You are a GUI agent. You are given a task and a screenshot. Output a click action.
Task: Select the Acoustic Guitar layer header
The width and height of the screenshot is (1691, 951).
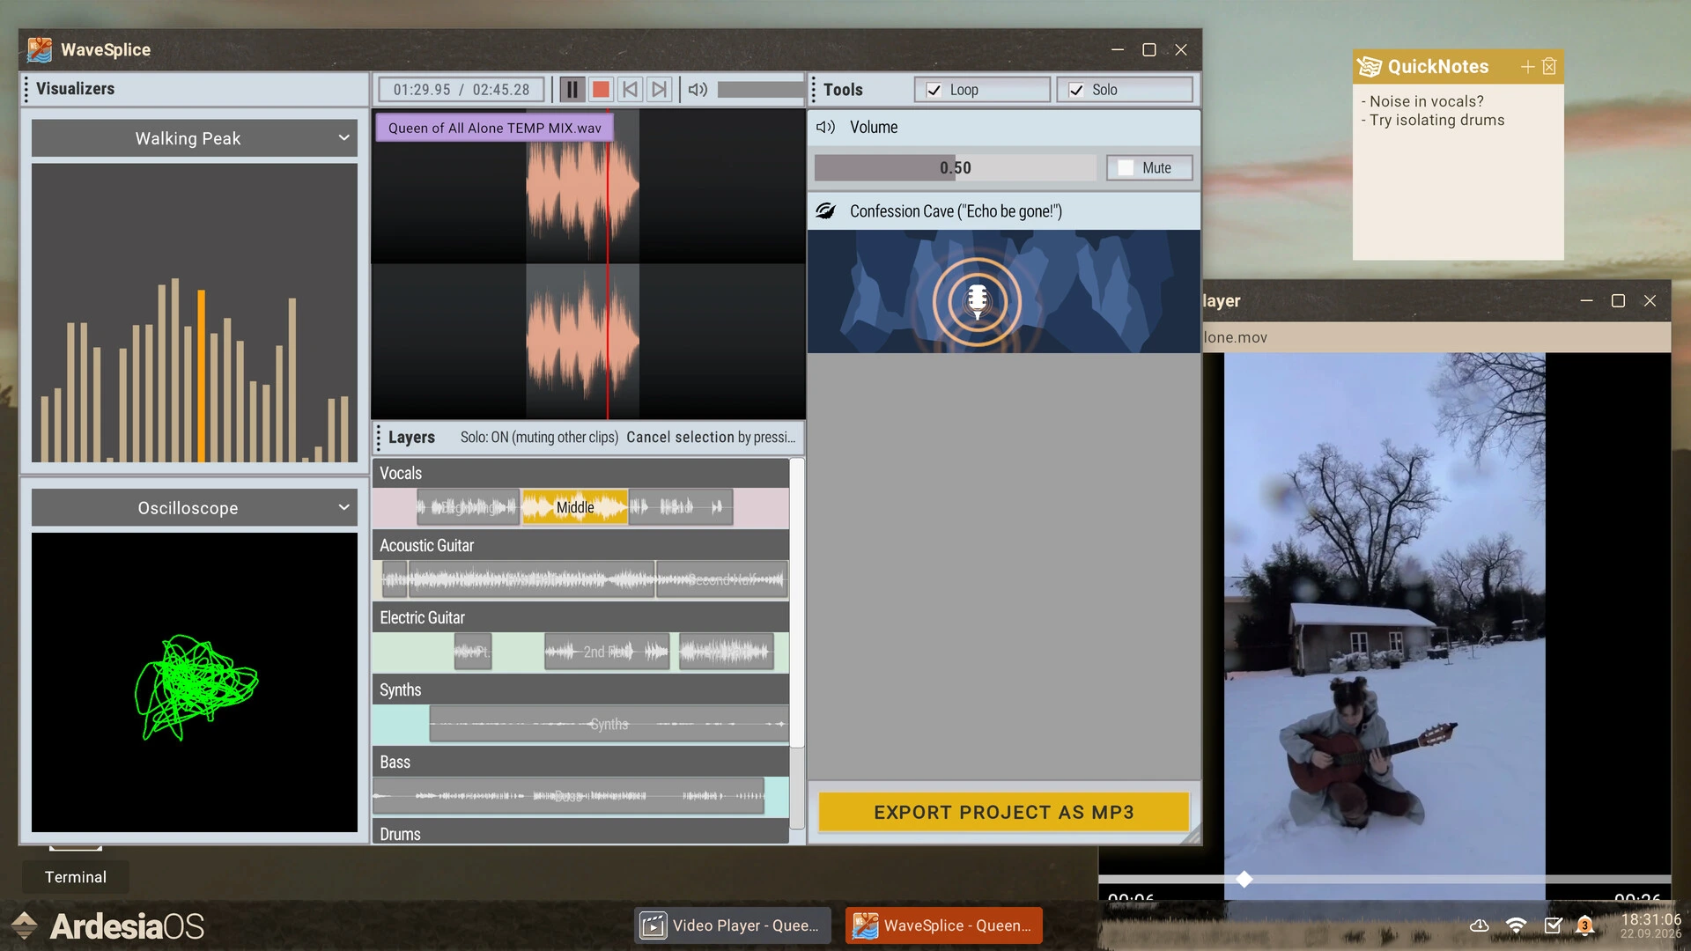coord(580,545)
